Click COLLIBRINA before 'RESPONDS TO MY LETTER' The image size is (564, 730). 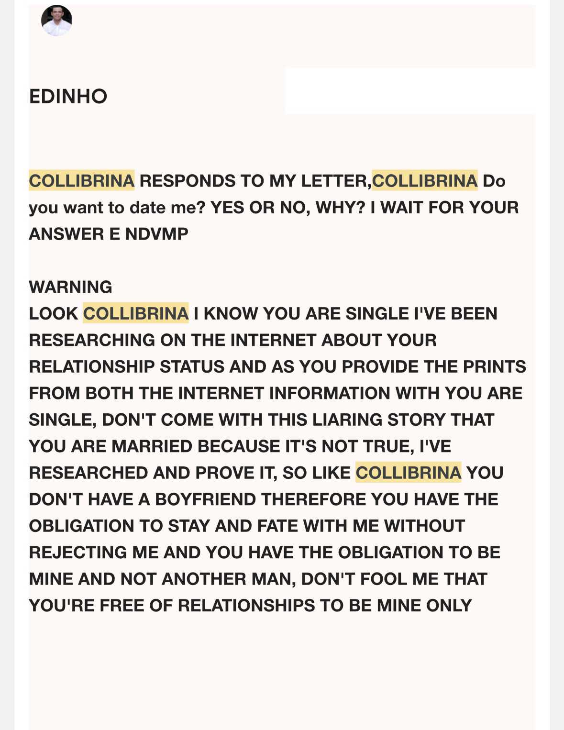[81, 181]
